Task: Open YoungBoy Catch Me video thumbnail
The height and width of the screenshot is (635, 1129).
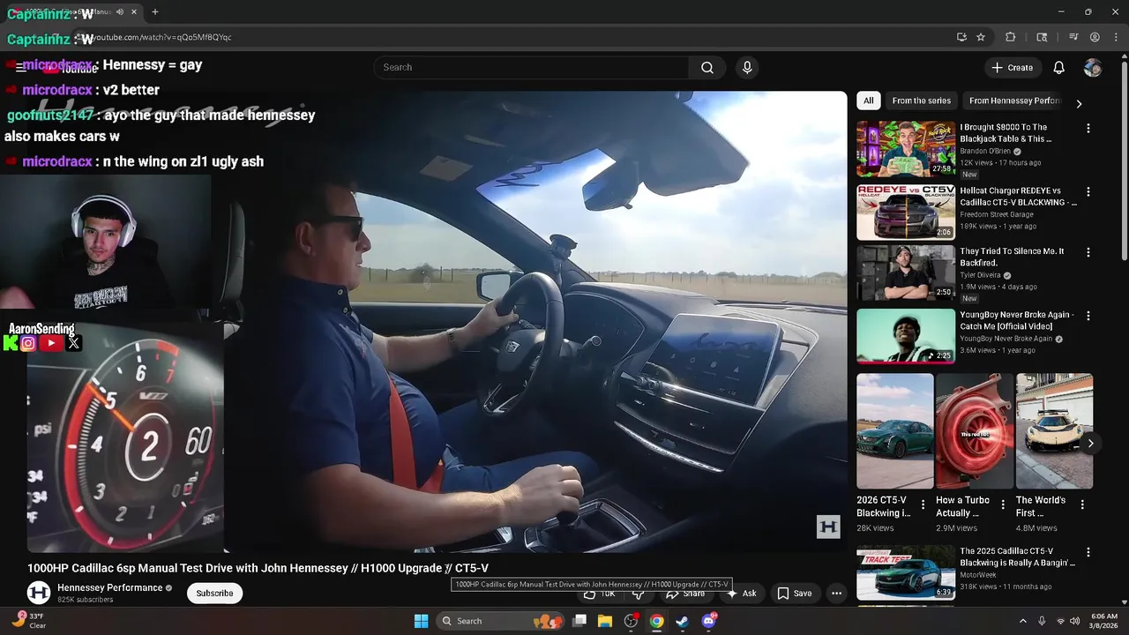Action: click(x=906, y=336)
